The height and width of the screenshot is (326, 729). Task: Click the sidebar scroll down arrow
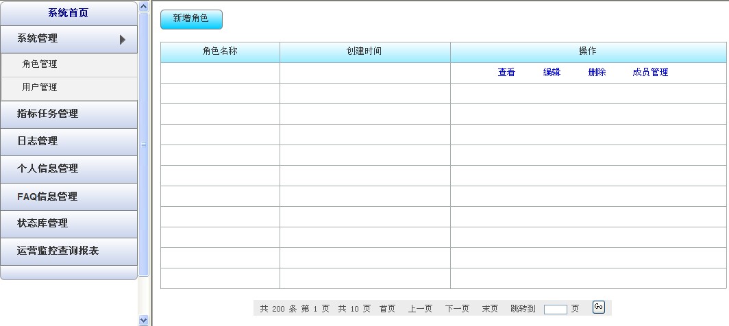pos(144,319)
